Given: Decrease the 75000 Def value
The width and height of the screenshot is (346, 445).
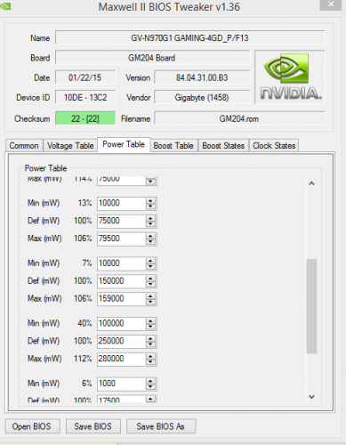Looking at the screenshot, I should (x=150, y=224).
